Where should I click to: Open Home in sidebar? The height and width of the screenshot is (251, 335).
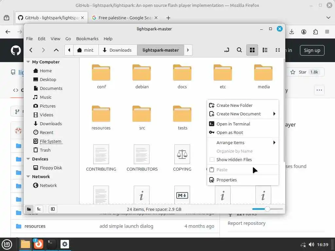[46, 71]
